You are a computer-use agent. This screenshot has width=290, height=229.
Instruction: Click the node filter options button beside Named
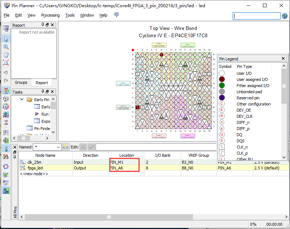(65, 147)
